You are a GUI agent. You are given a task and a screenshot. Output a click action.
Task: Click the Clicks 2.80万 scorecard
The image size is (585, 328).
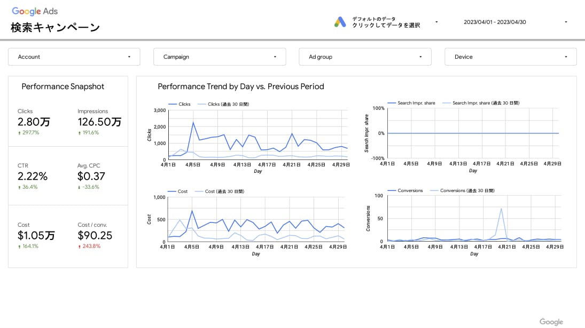pyautogui.click(x=34, y=122)
